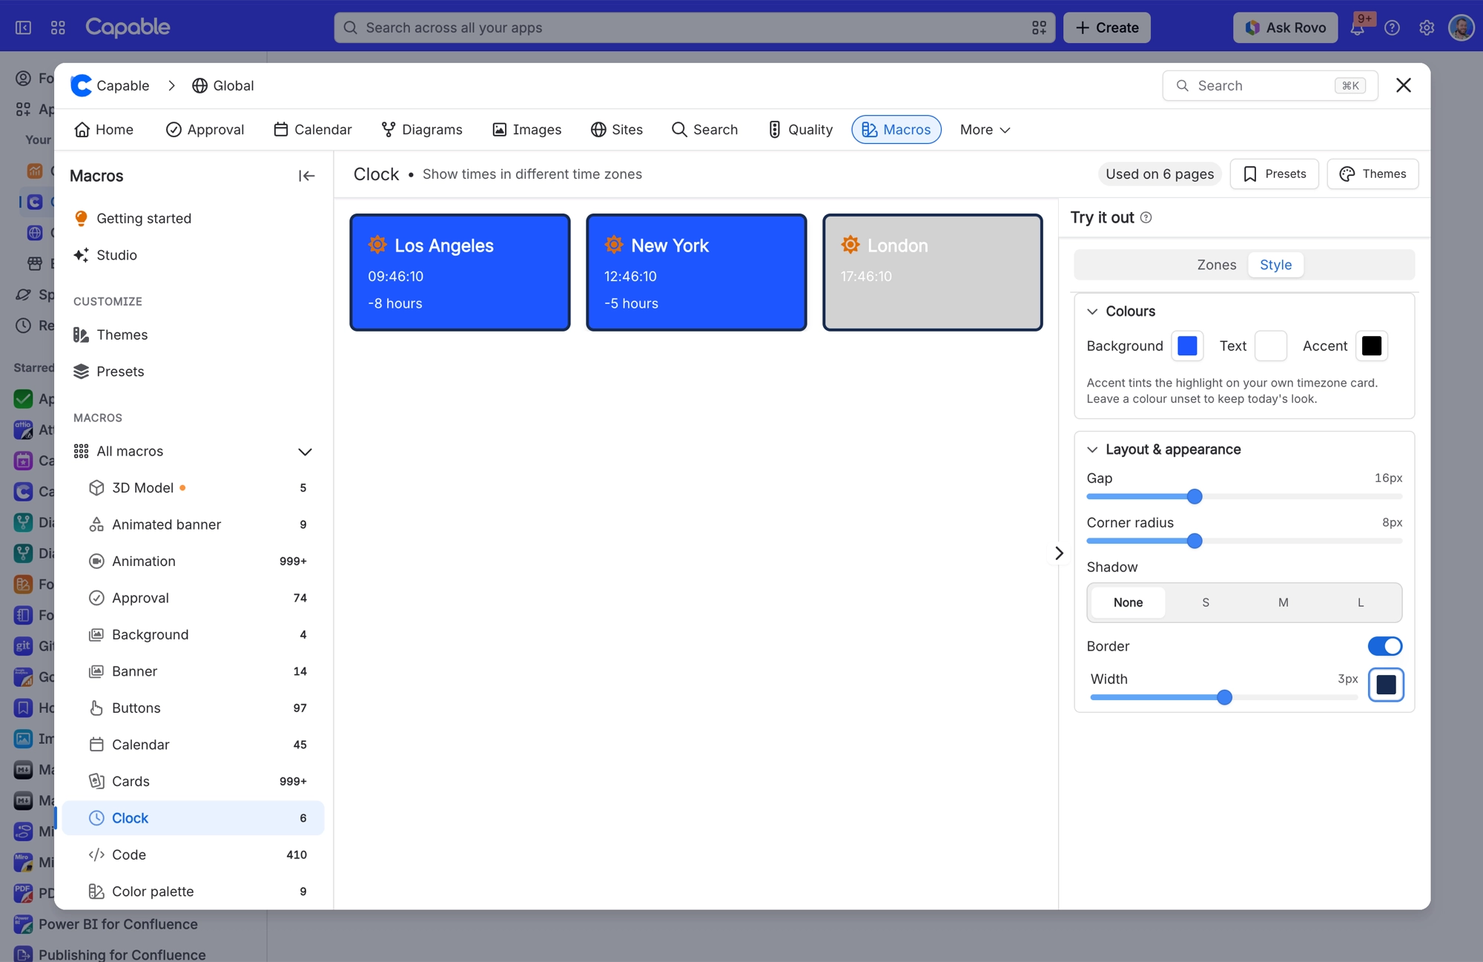Open Ask Rovo
The width and height of the screenshot is (1483, 962).
tap(1285, 27)
